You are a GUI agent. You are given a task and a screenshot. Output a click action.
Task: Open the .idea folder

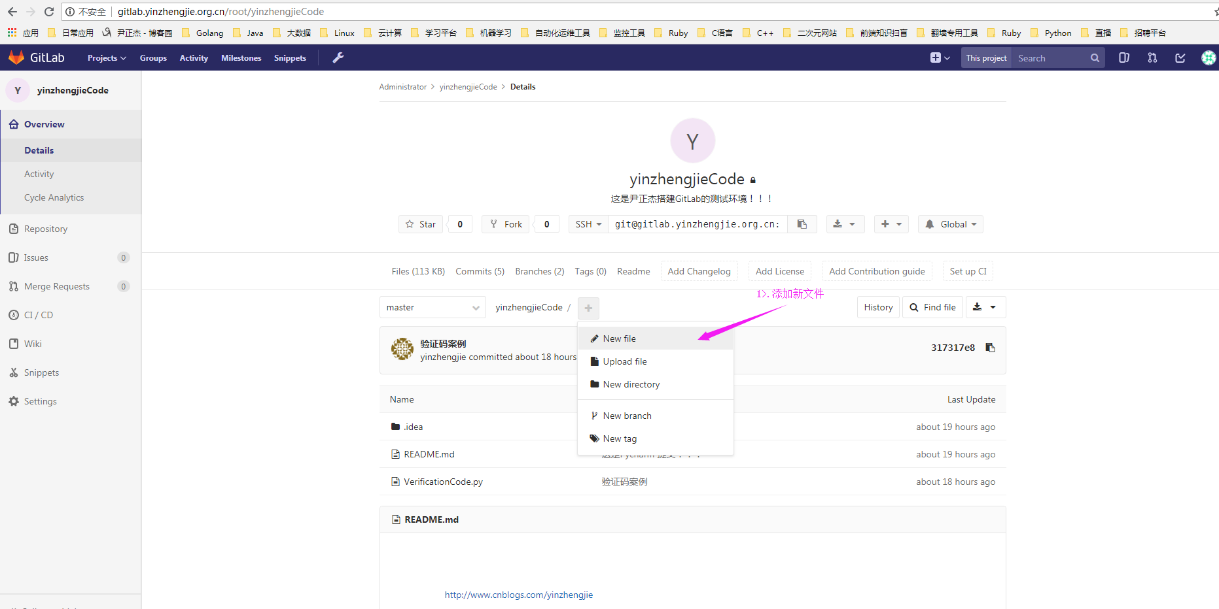click(413, 427)
